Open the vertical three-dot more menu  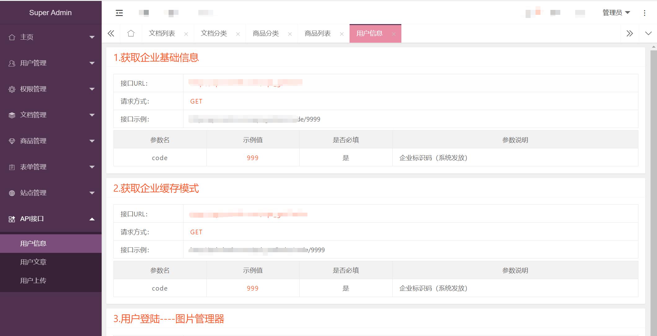point(645,13)
